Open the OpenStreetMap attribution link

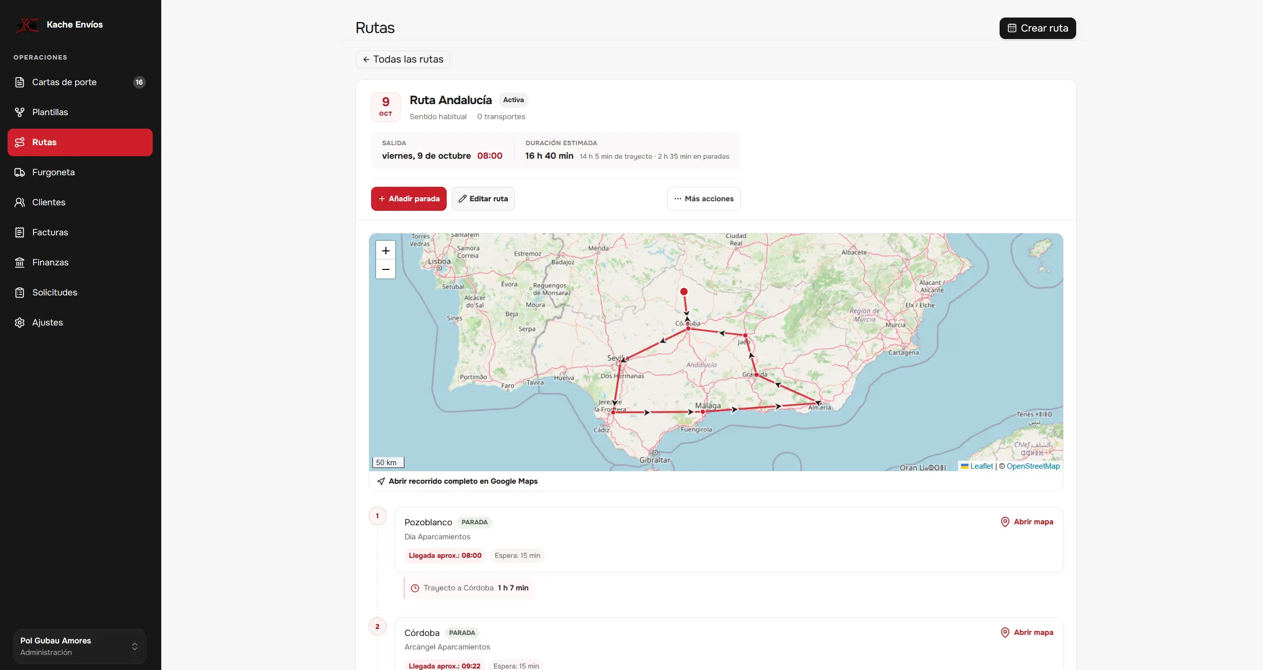coord(1033,466)
